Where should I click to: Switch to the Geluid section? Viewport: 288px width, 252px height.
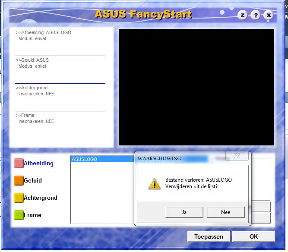pos(33,181)
